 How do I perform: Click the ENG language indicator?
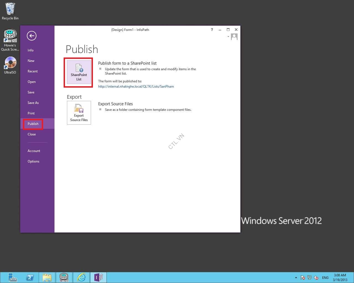point(325,277)
